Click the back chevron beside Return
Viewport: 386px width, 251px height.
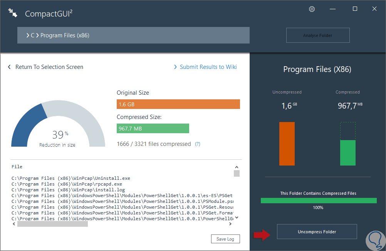click(x=10, y=67)
